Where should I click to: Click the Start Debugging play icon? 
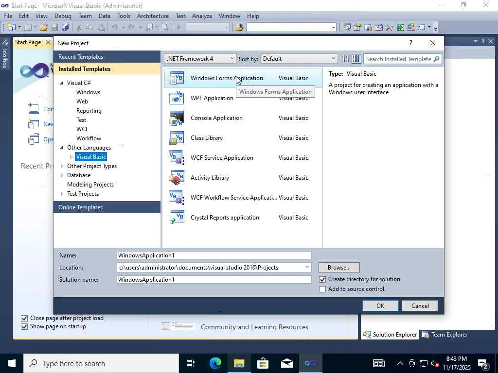pyautogui.click(x=179, y=27)
